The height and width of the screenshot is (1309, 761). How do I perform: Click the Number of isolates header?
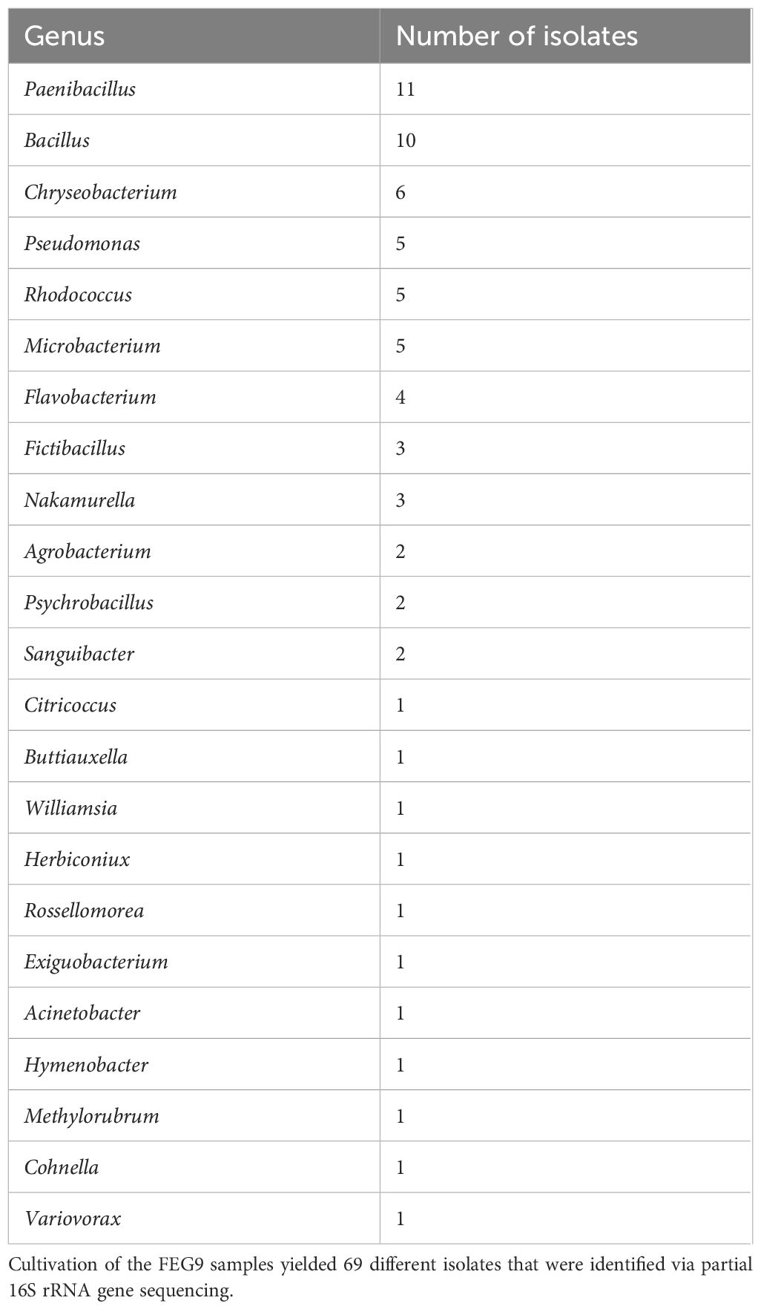click(516, 36)
